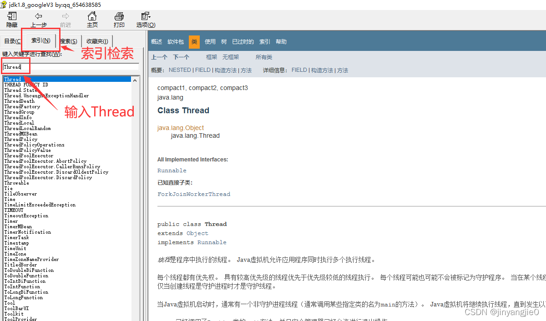Switch to the 目录 (Contents) tab
Viewport: 546px width, 321px height.
pyautogui.click(x=12, y=41)
